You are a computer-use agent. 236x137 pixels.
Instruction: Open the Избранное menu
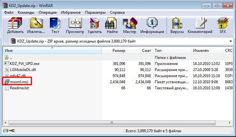tap(71, 12)
